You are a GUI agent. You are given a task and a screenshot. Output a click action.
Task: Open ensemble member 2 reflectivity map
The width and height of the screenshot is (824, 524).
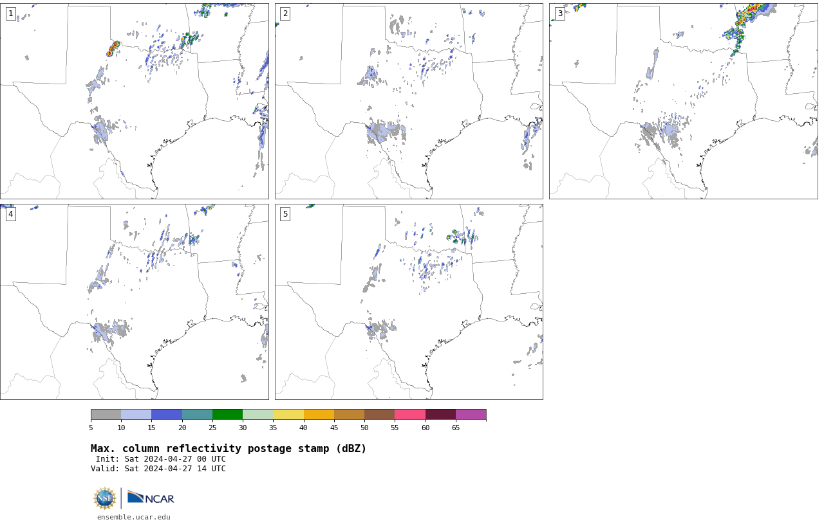pyautogui.click(x=409, y=101)
